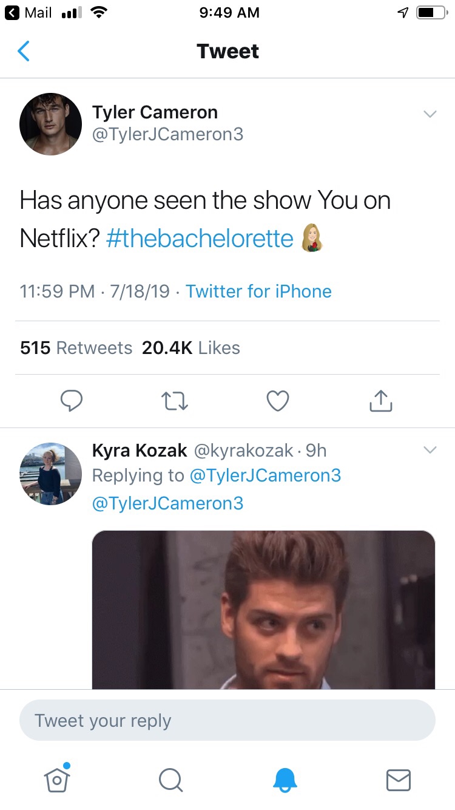Tap the Tweet your reply field
455x810 pixels.
pos(227,721)
